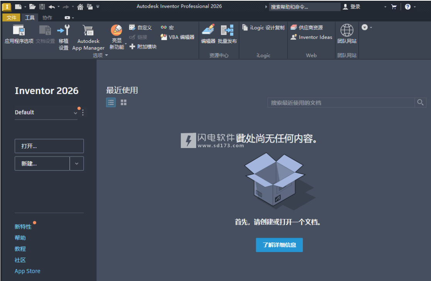Expand the 选项 panel dropdown

tap(107, 55)
